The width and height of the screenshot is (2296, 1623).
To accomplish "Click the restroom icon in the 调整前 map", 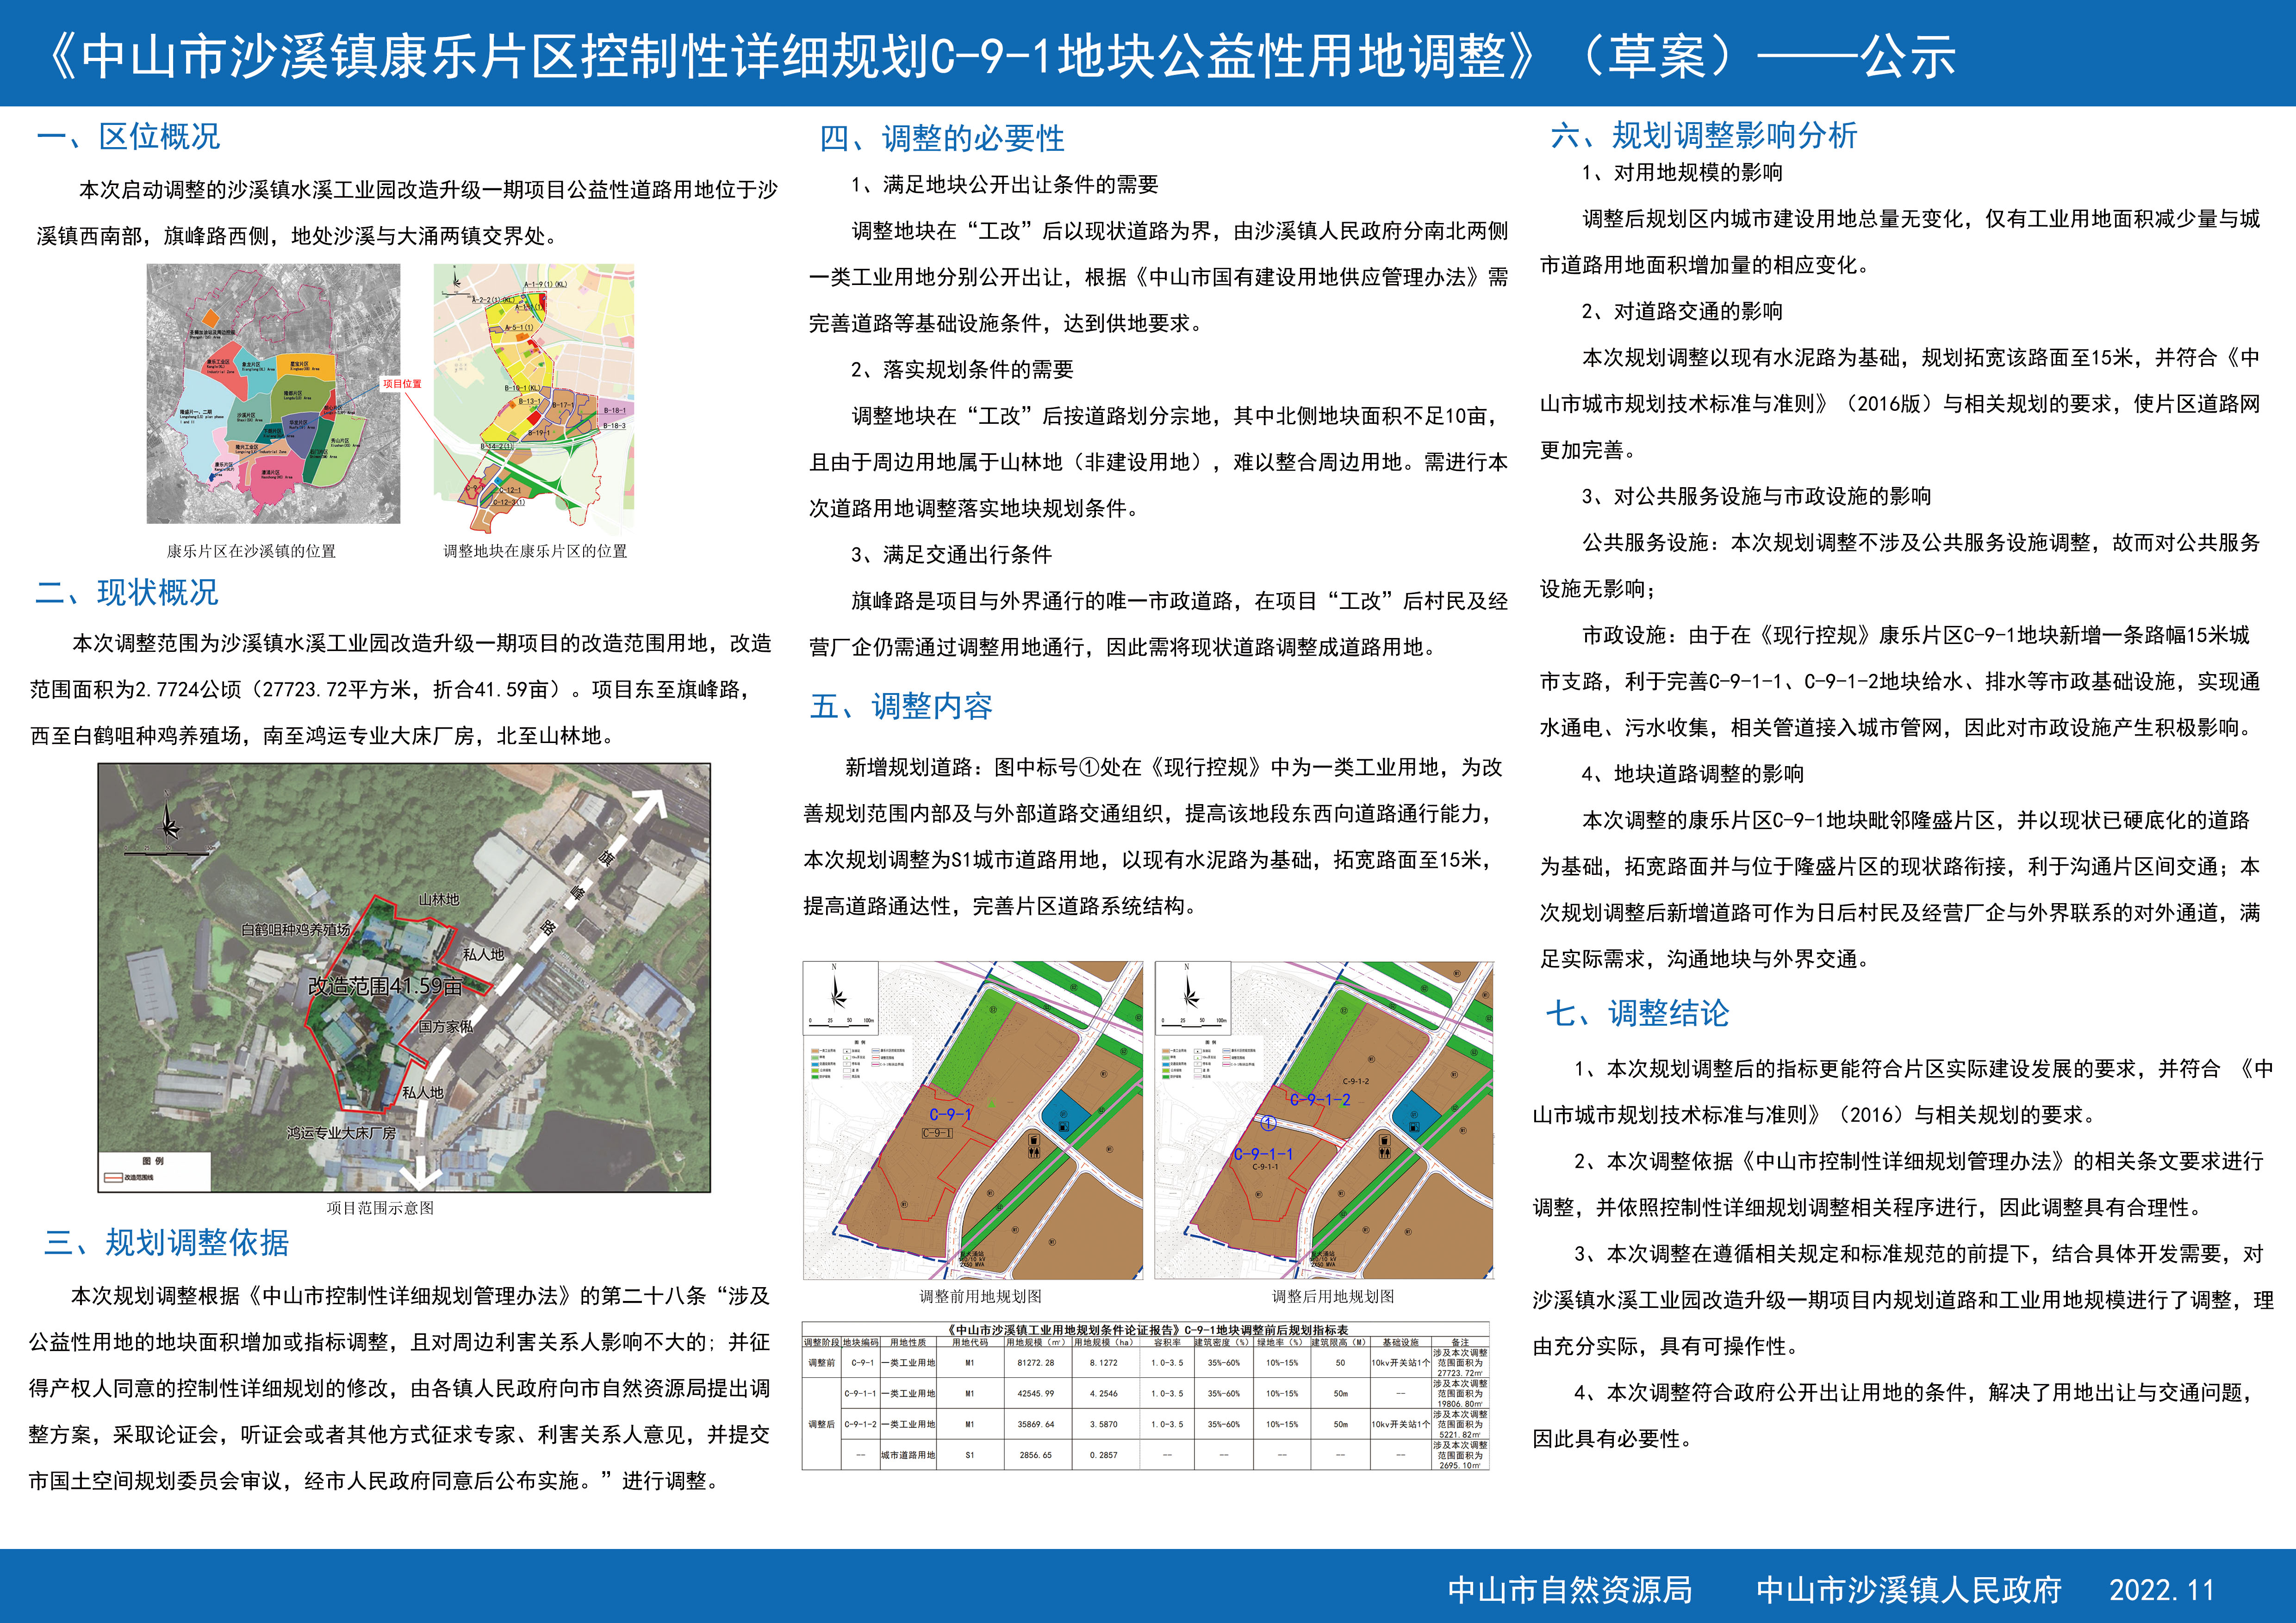I will coord(1034,1153).
